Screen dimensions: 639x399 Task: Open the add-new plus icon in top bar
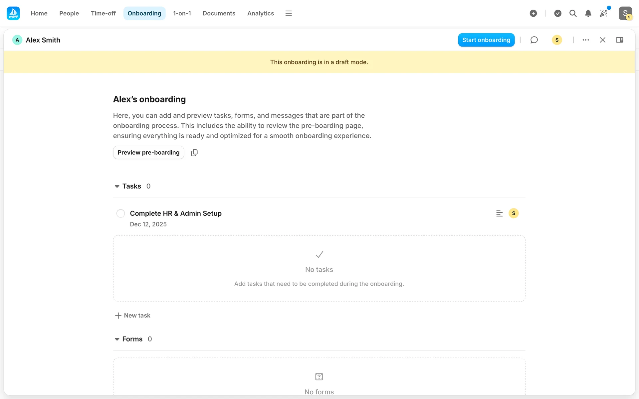coord(533,13)
